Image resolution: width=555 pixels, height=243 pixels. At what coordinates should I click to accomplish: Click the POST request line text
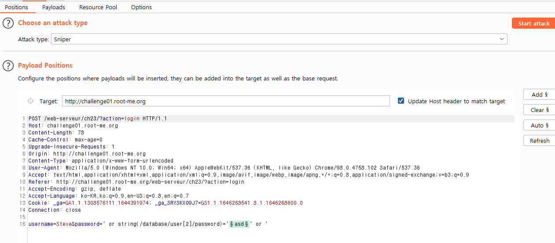point(98,119)
